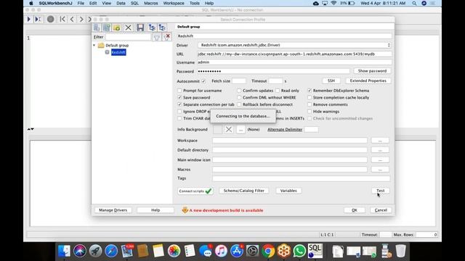
Task: Open the SQL menu
Action: point(134,3)
